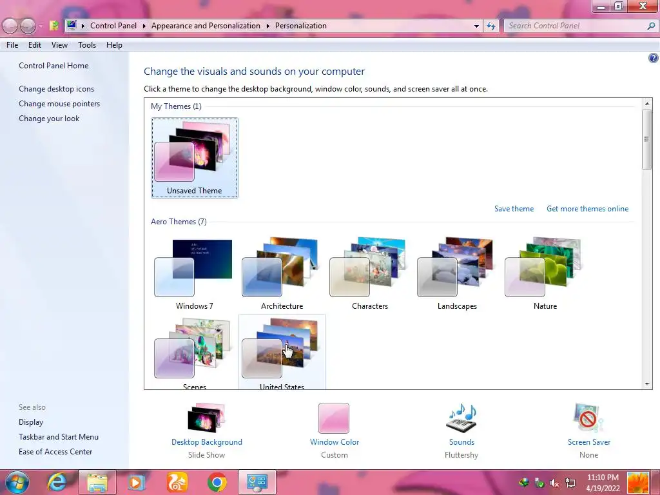Click the Sounds text link
The height and width of the screenshot is (495, 660).
(461, 442)
